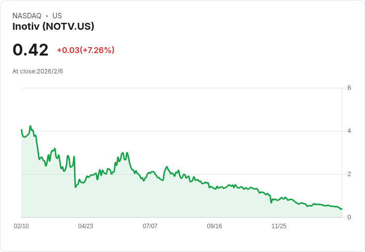This screenshot has width=365, height=252.
Task: Click the 11/25 x-axis date label
Action: pyautogui.click(x=279, y=226)
